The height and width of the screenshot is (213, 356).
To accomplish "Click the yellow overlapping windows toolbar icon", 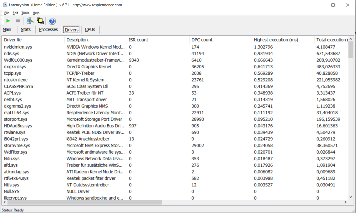I will [40, 21].
